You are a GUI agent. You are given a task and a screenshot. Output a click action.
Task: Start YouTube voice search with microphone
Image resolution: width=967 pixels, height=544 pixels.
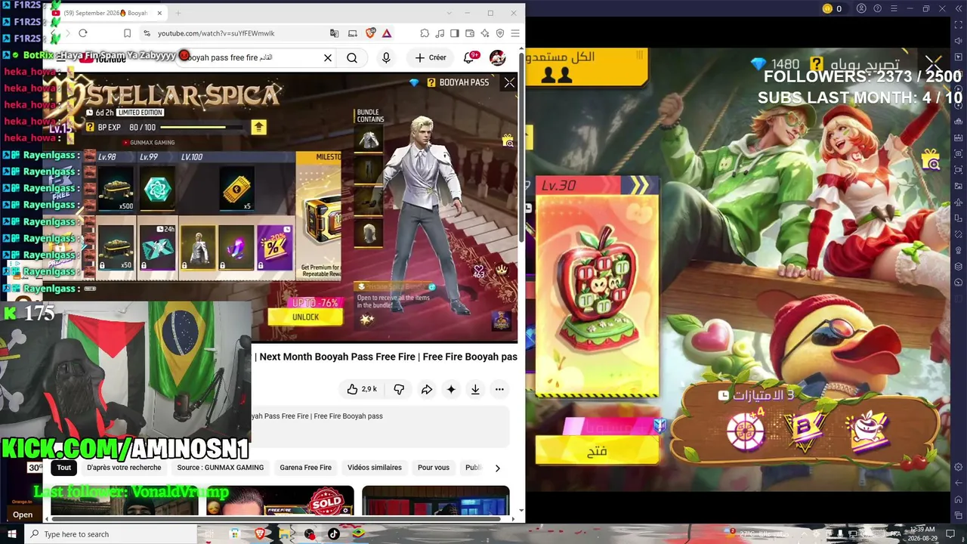386,57
